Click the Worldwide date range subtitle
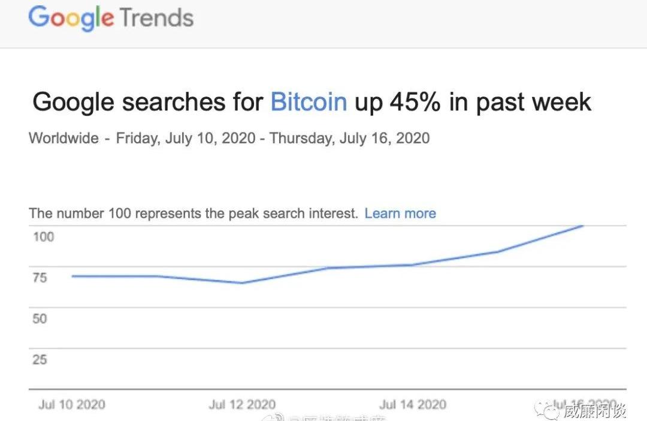647x421 pixels. (x=229, y=139)
